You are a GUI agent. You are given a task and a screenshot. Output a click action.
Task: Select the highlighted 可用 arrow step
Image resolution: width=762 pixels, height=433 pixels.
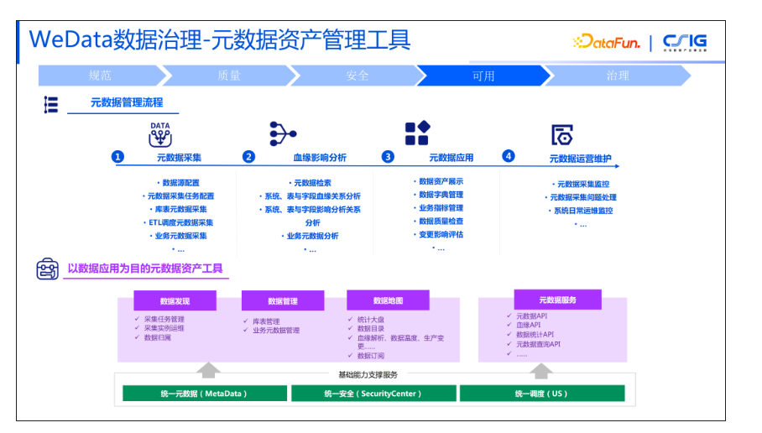[x=483, y=76]
